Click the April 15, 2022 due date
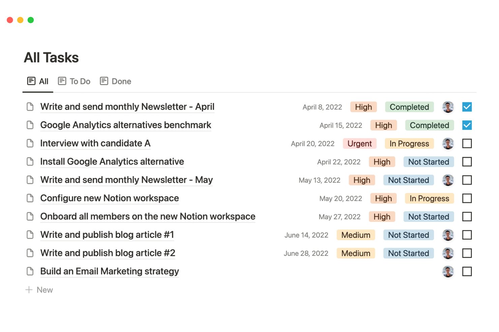Viewport: 499px width, 332px height. 341,125
